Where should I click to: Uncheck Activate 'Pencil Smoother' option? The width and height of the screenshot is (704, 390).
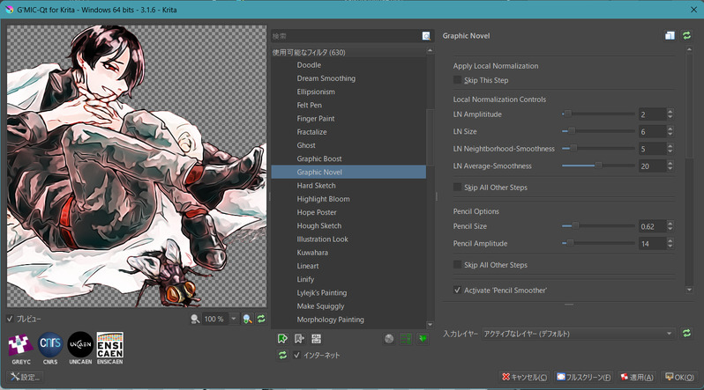pyautogui.click(x=458, y=290)
